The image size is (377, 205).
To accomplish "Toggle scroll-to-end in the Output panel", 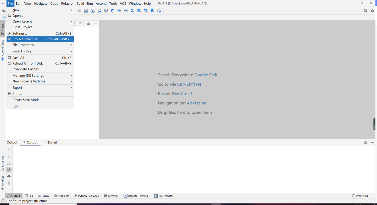I will click(x=9, y=169).
